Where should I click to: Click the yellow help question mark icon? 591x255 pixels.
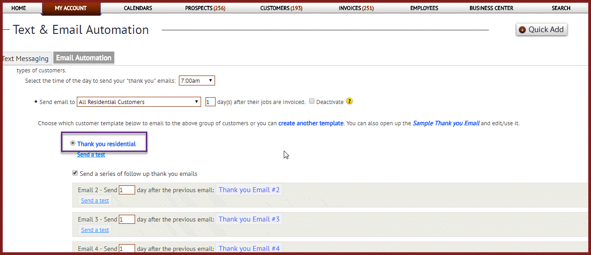349,101
